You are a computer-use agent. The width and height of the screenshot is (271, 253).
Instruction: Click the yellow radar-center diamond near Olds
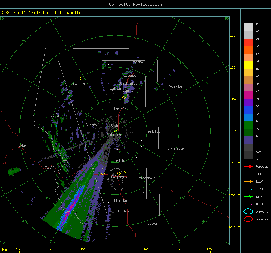coord(115,131)
